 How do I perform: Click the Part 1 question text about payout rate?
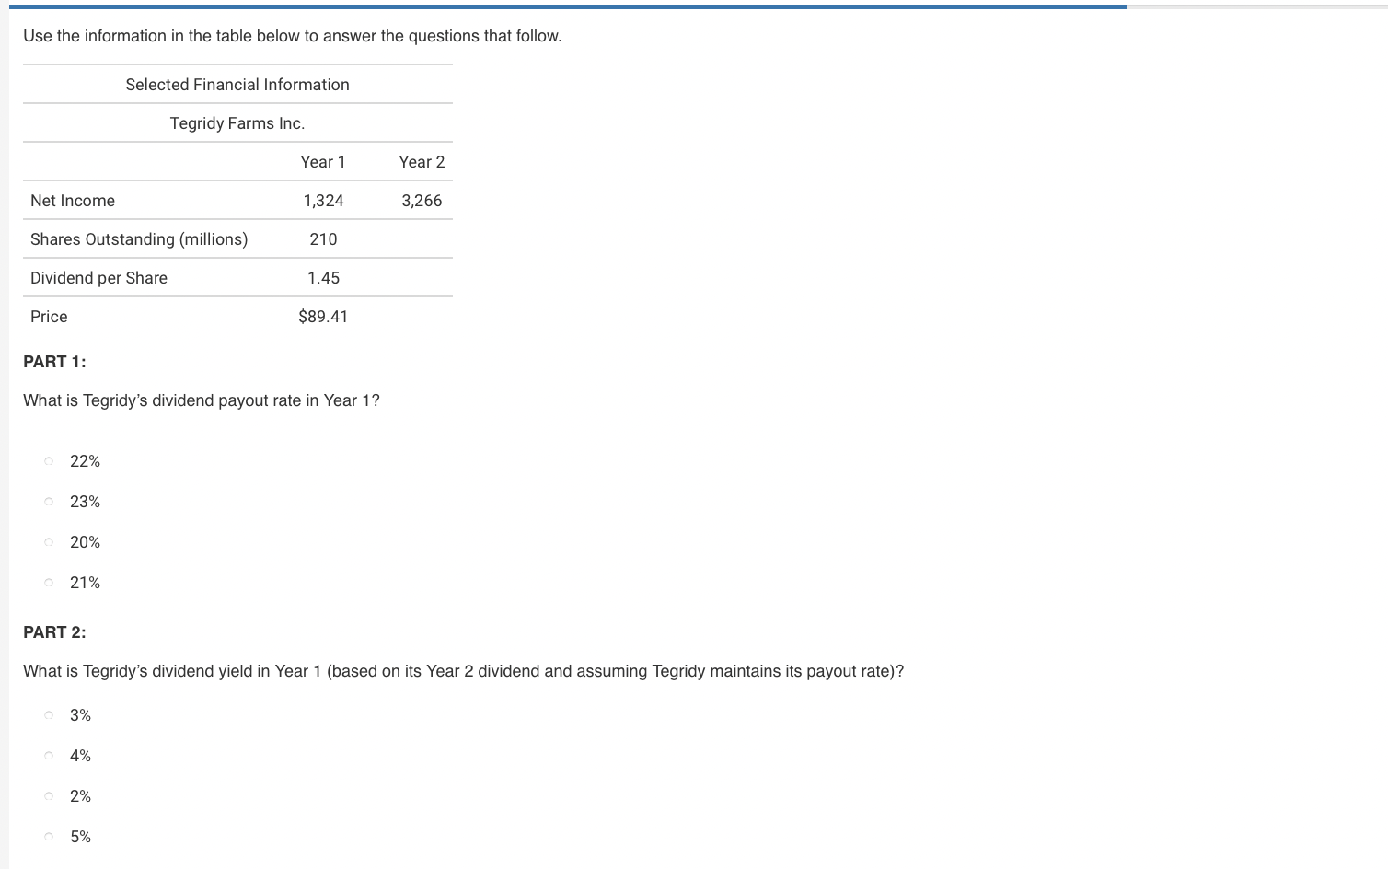(201, 400)
